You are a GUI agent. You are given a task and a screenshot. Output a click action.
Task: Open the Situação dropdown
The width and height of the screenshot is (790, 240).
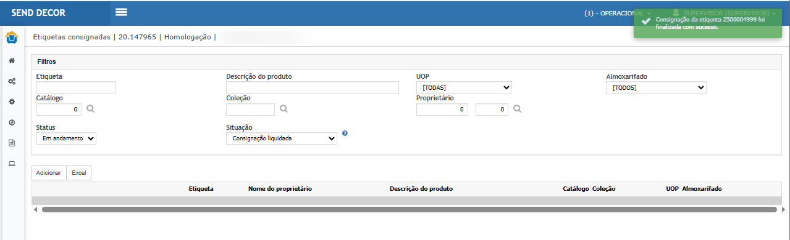[282, 138]
